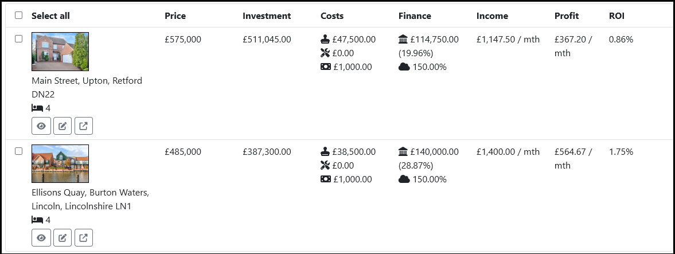This screenshot has height=254, width=675.
Task: Click the edit pencil icon for Main Street property
Action: (x=63, y=126)
